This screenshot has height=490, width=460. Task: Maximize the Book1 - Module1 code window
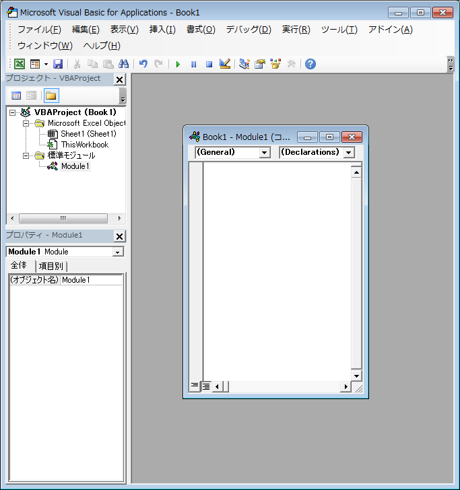coord(329,137)
